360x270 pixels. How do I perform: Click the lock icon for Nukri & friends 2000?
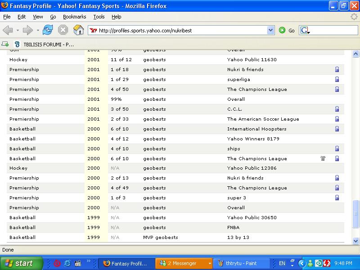pyautogui.click(x=337, y=178)
